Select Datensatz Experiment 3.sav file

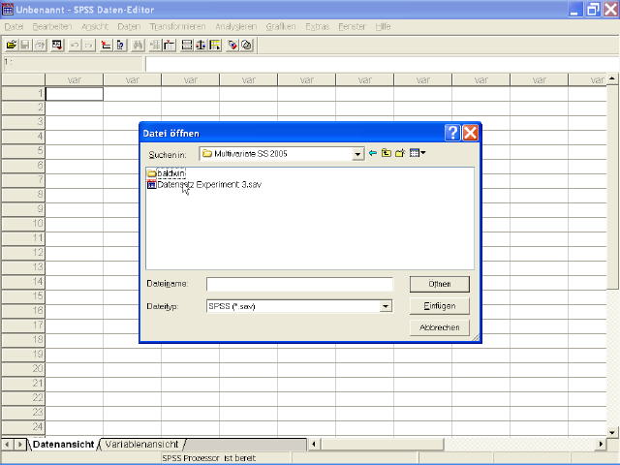click(203, 183)
